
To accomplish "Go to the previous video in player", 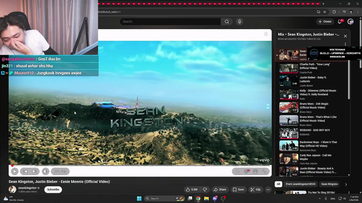I will 25,171.
